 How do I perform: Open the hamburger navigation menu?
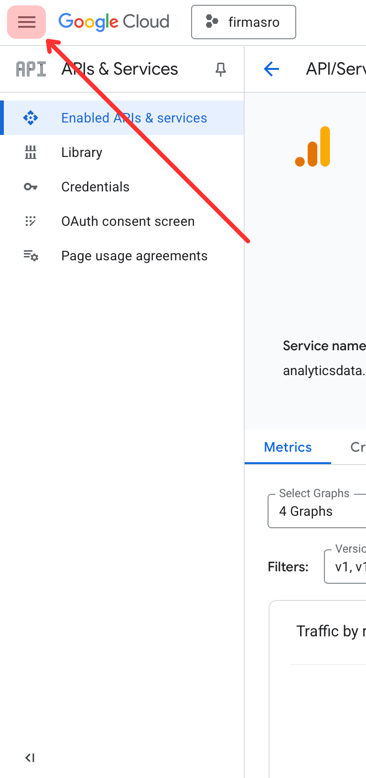(27, 22)
